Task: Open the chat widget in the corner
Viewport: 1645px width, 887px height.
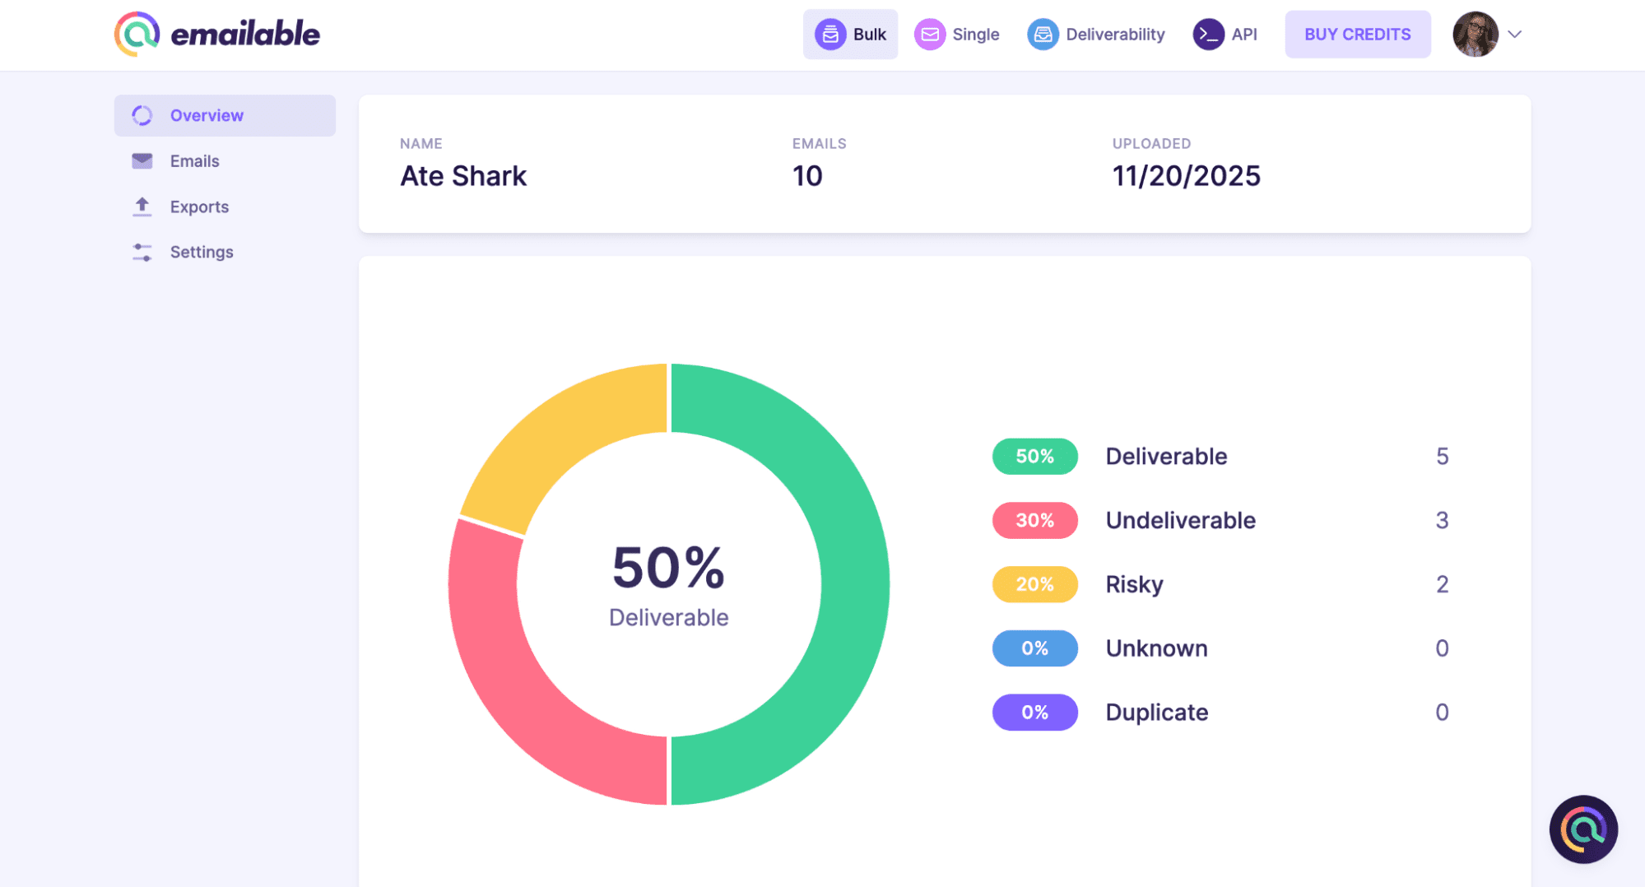Action: (x=1582, y=829)
